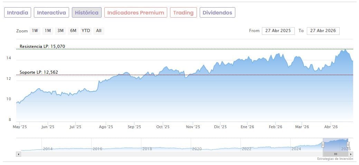Image resolution: width=359 pixels, height=165 pixels.
Task: Switch to the Interactiva tab
Action: point(51,13)
